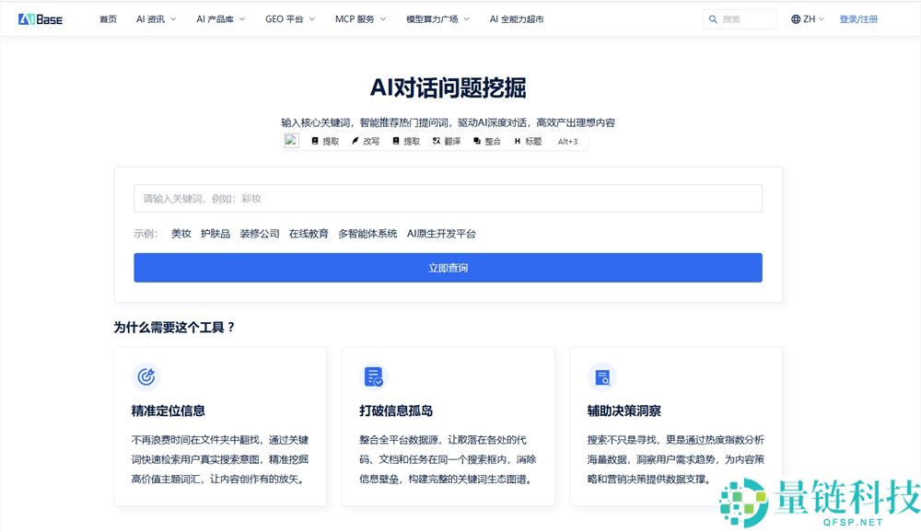Viewport: 921px width, 532px height.
Task: Select the 整合 merge tool
Action: click(x=487, y=142)
